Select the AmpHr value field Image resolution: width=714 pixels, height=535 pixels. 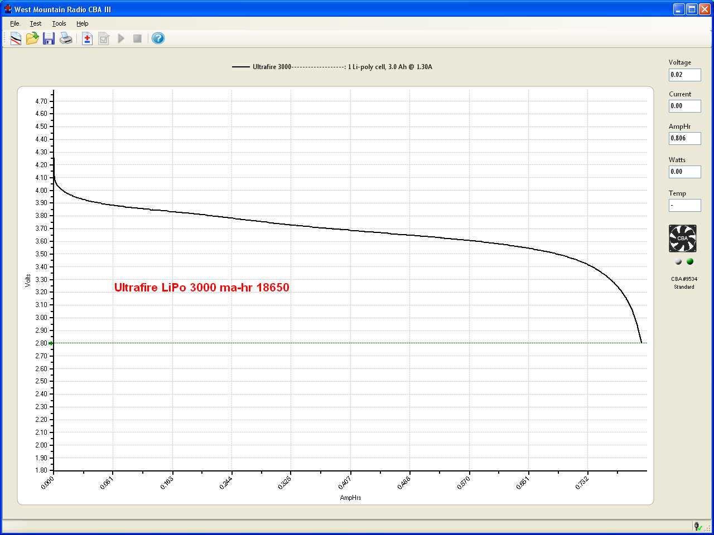click(684, 138)
